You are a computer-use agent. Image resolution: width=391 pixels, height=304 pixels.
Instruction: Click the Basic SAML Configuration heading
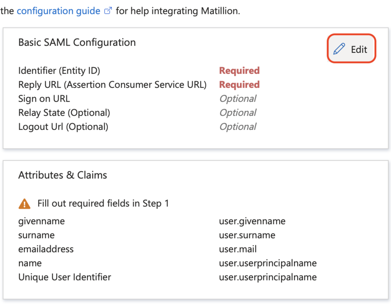[x=77, y=42]
